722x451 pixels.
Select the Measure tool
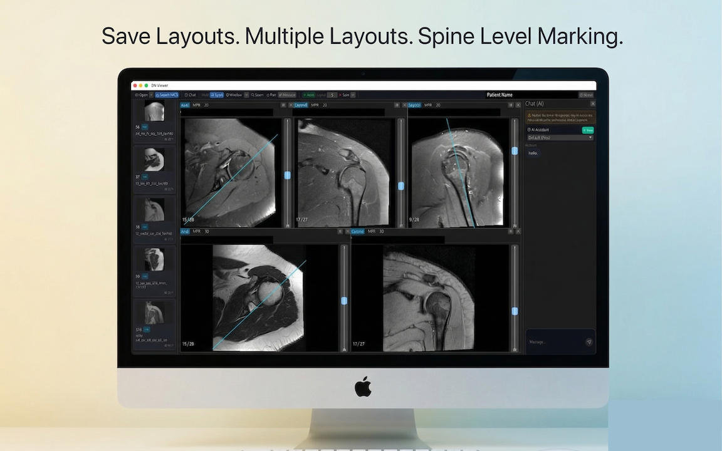288,95
